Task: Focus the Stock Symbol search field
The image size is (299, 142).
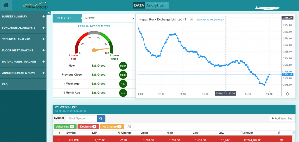Action: pyautogui.click(x=81, y=118)
